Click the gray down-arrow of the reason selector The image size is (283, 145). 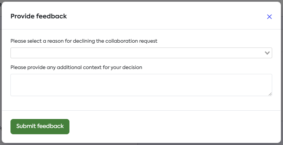(x=267, y=53)
